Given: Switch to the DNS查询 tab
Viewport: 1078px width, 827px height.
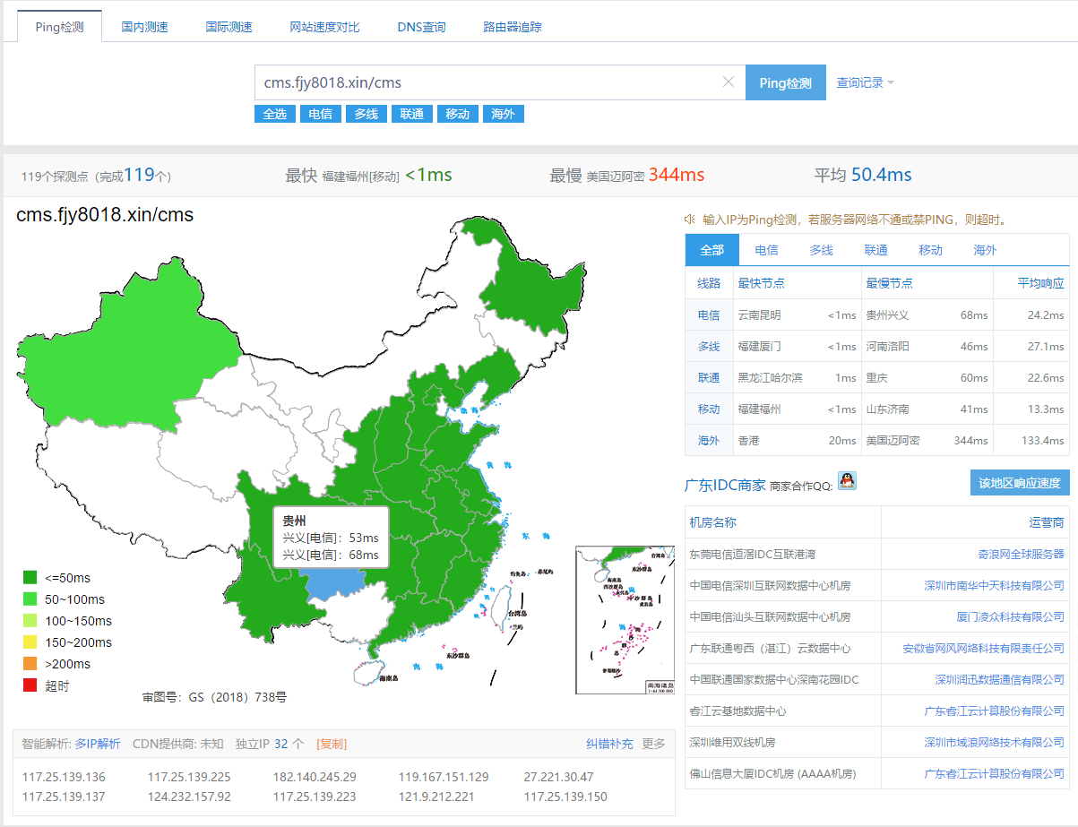Looking at the screenshot, I should [x=421, y=27].
